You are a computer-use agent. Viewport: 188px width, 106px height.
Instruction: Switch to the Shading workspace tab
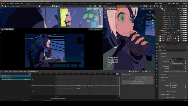pyautogui.click(x=62, y=4)
